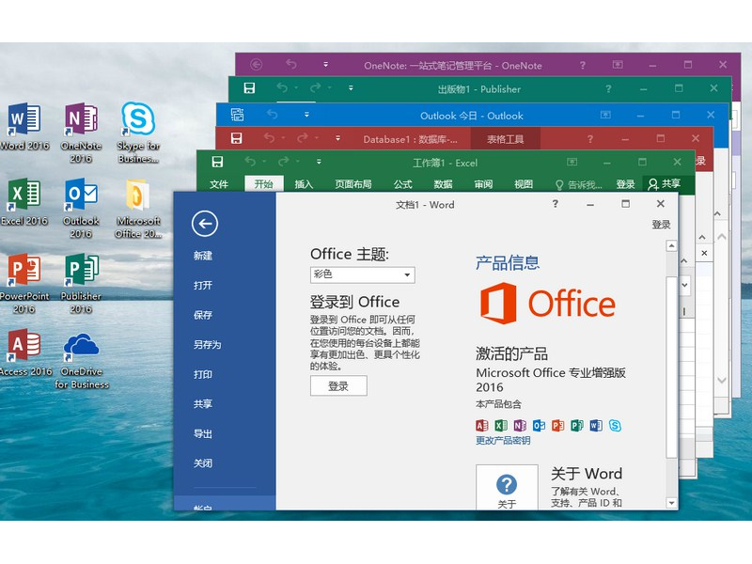Open the Excel 文件 tab
The height and width of the screenshot is (564, 752).
point(219,184)
